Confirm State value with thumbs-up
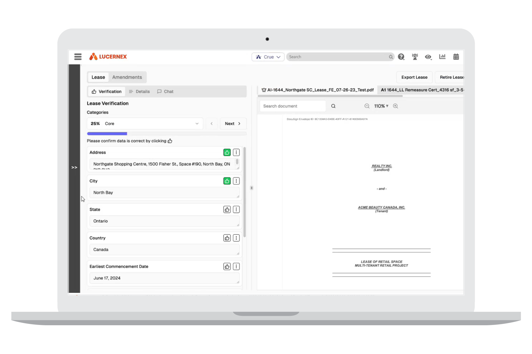Image resolution: width=532 pixels, height=354 pixels. [x=227, y=209]
